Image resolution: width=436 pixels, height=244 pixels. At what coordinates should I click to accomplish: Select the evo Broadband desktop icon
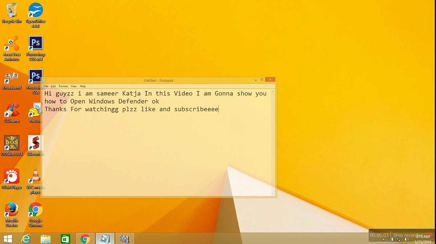point(12,80)
